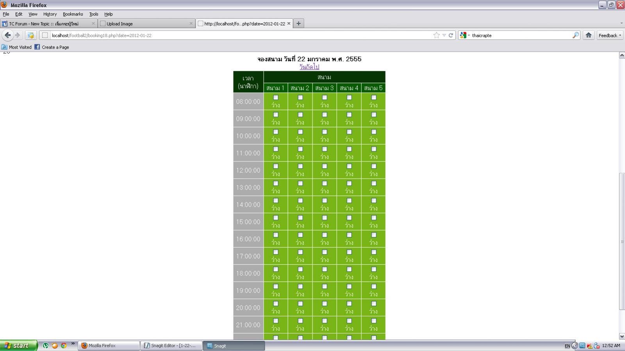Open the Bookmarks menu
The height and width of the screenshot is (351, 625).
point(73,14)
